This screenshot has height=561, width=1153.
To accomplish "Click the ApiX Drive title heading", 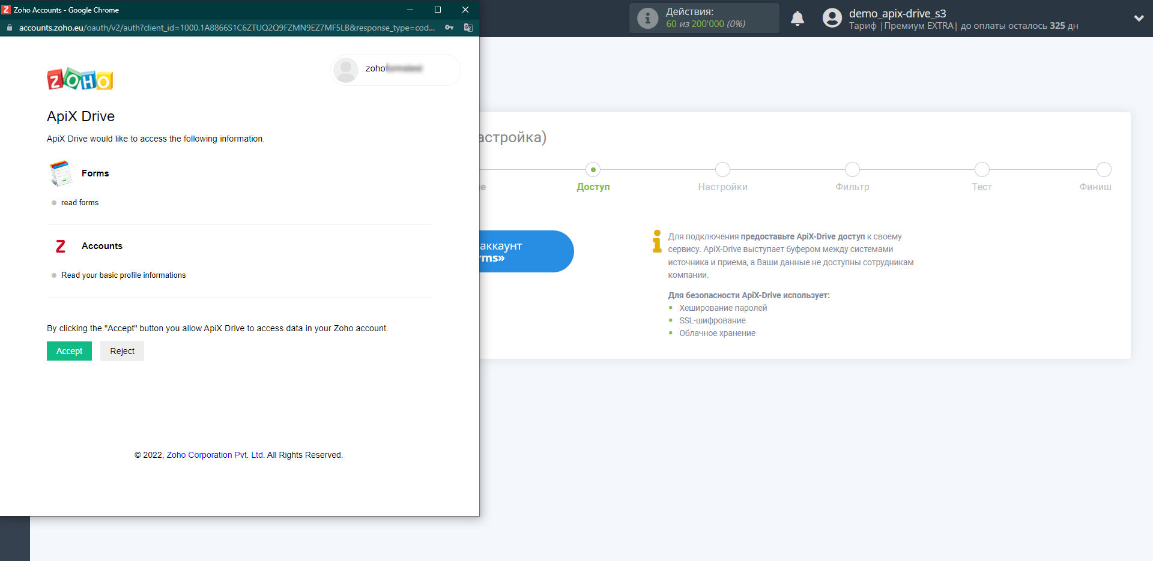I will (x=80, y=116).
